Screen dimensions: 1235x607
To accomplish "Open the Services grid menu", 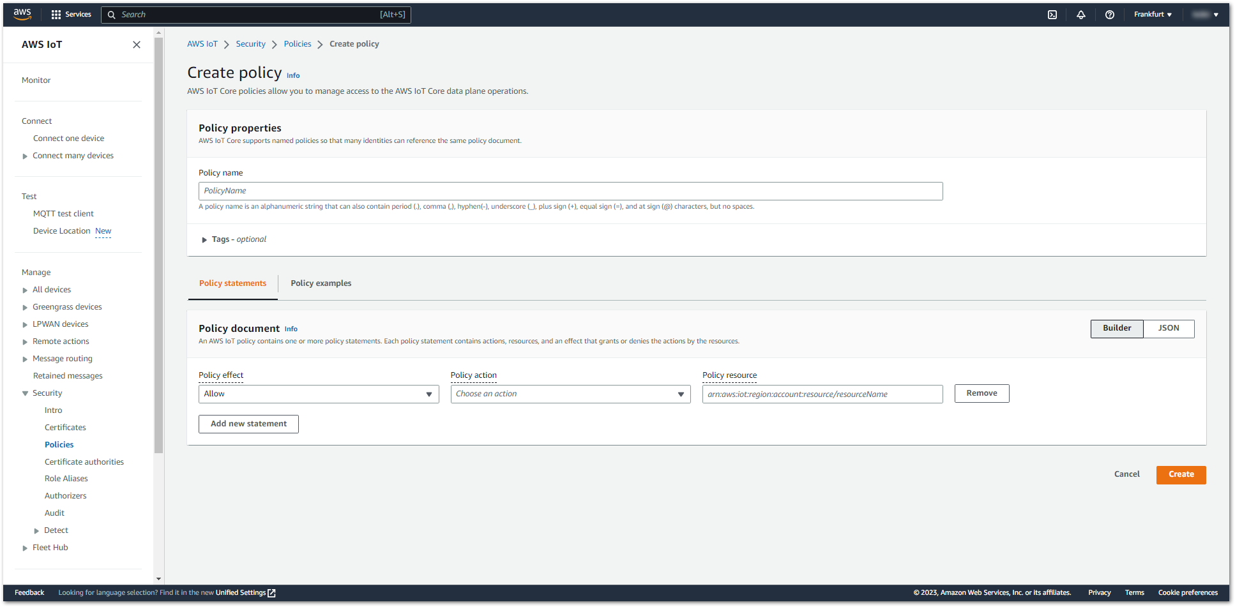I will (71, 14).
